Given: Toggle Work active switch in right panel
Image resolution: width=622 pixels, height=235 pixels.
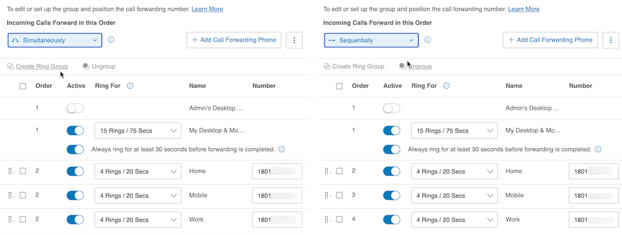Looking at the screenshot, I should tap(391, 219).
